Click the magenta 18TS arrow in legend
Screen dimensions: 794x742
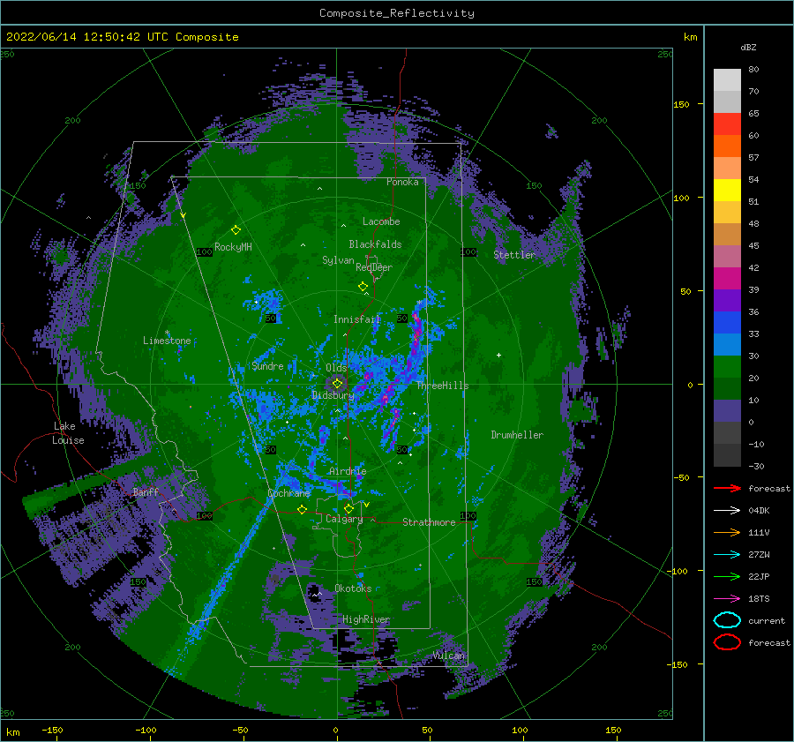[727, 598]
